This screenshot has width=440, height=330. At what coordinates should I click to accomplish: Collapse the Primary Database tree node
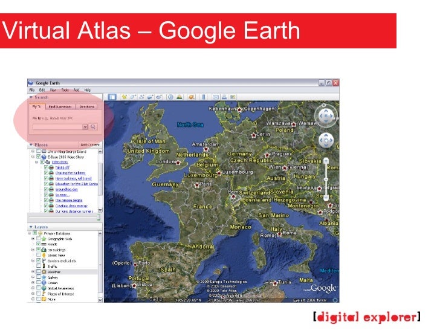click(30, 233)
